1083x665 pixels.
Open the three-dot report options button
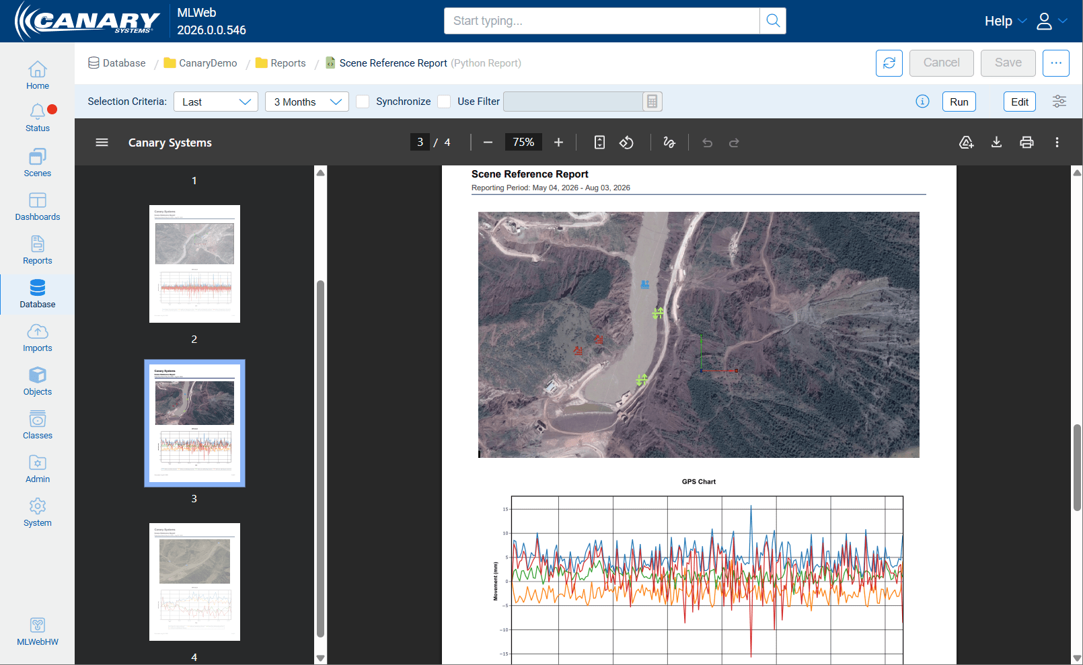point(1056,63)
